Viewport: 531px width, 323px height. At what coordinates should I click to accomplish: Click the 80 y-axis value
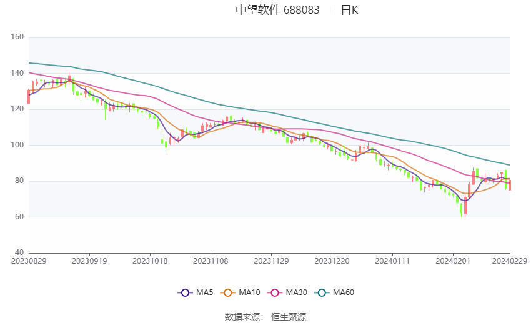(19, 181)
